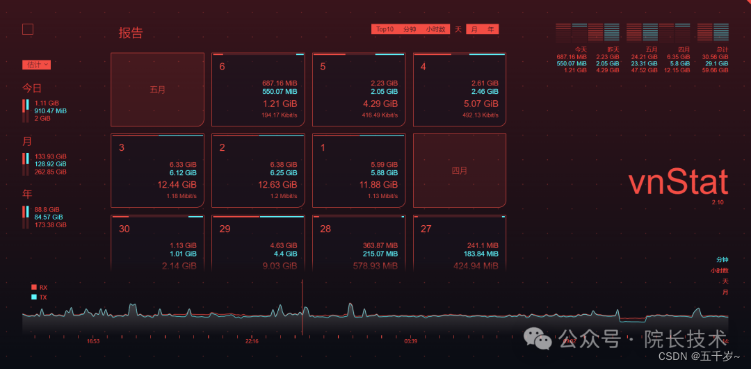Toggle the TX legend entry
The height and width of the screenshot is (369, 751).
(39, 297)
